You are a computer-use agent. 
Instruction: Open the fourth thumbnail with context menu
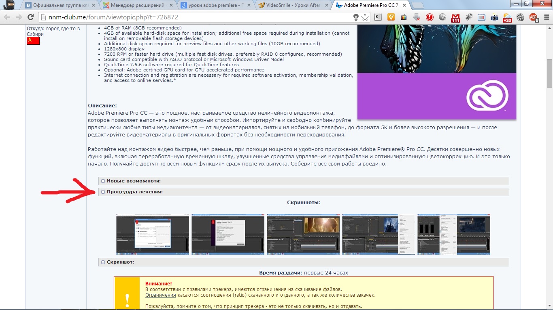(x=379, y=234)
